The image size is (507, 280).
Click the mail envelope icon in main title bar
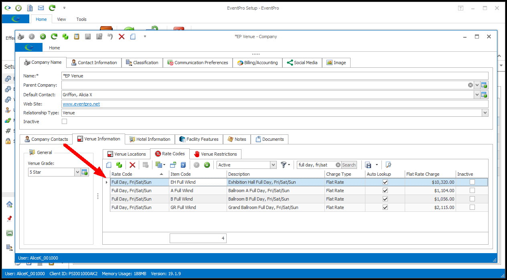pos(41,8)
